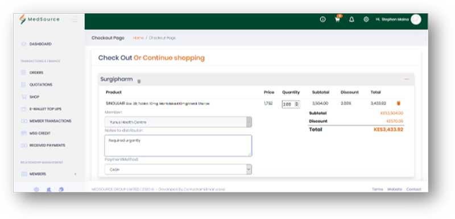Image resolution: width=455 pixels, height=219 pixels.
Task: Click the Received Payments icon
Action: click(23, 145)
